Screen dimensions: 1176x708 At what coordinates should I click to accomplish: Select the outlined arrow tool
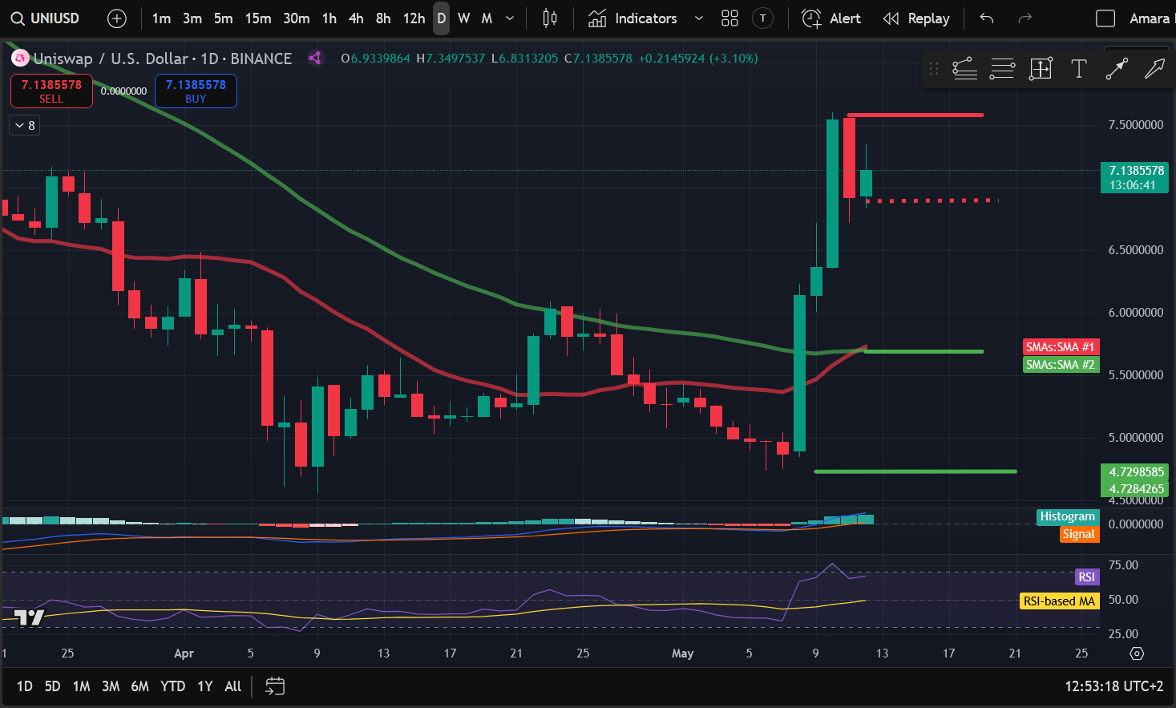coord(1154,69)
